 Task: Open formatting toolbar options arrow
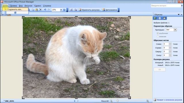(x=119, y=10)
